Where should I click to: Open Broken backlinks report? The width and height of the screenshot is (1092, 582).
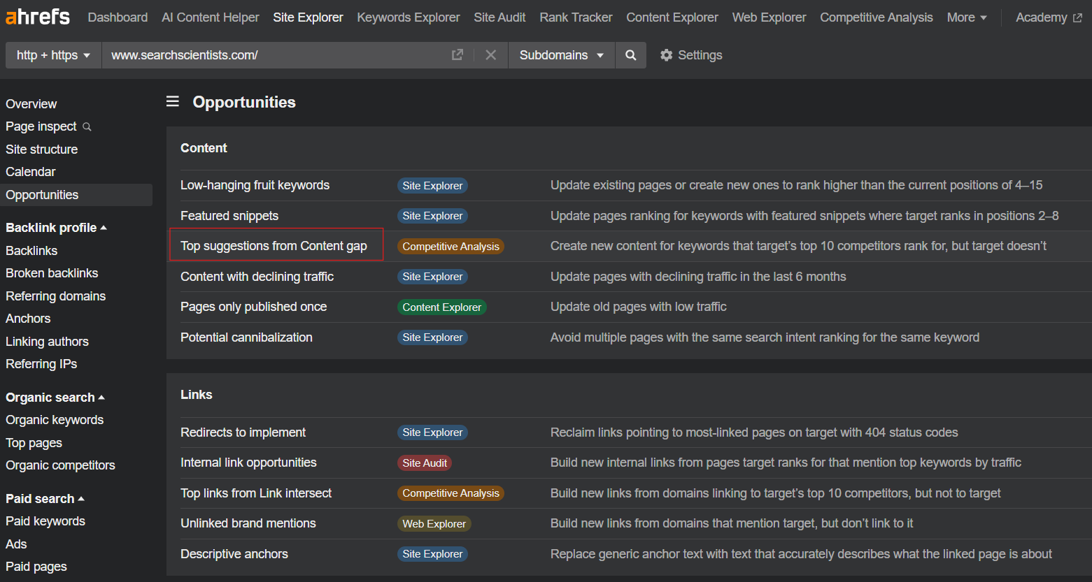(52, 273)
